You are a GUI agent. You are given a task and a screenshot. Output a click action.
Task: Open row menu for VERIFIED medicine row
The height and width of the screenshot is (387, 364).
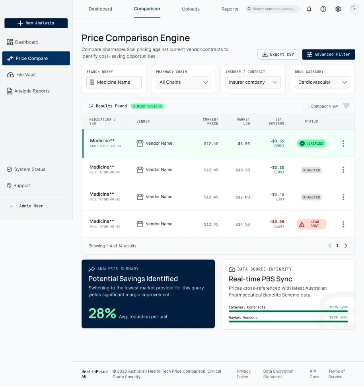tap(343, 143)
